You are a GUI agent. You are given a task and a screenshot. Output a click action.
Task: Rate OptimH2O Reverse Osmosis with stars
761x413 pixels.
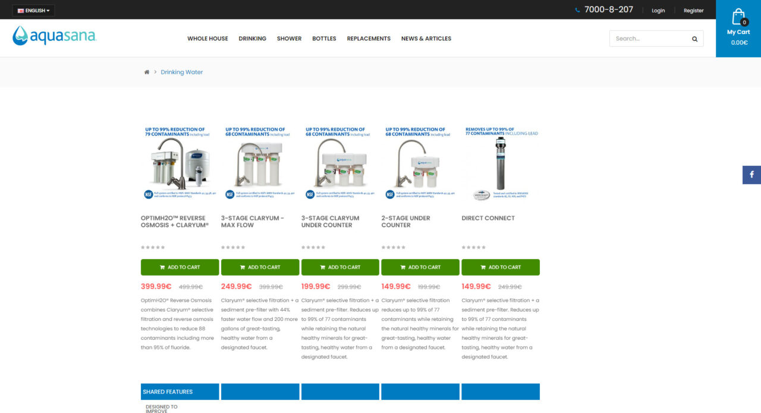tap(153, 247)
